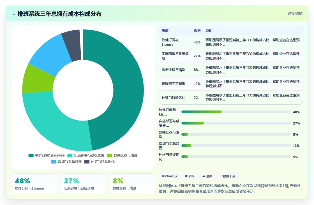
Task: Select the 运维与持续优化 table row name
Action: [x=174, y=98]
